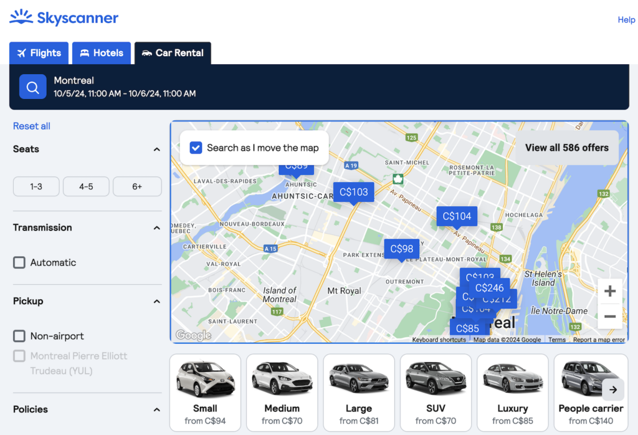Click the Reset all link
This screenshot has height=435, width=638.
click(x=32, y=126)
